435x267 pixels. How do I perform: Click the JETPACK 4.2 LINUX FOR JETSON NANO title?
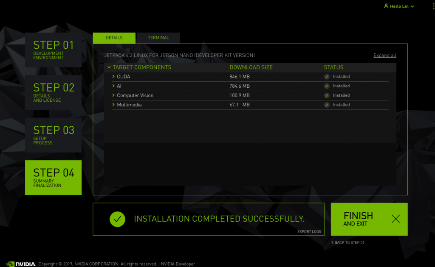pyautogui.click(x=180, y=56)
